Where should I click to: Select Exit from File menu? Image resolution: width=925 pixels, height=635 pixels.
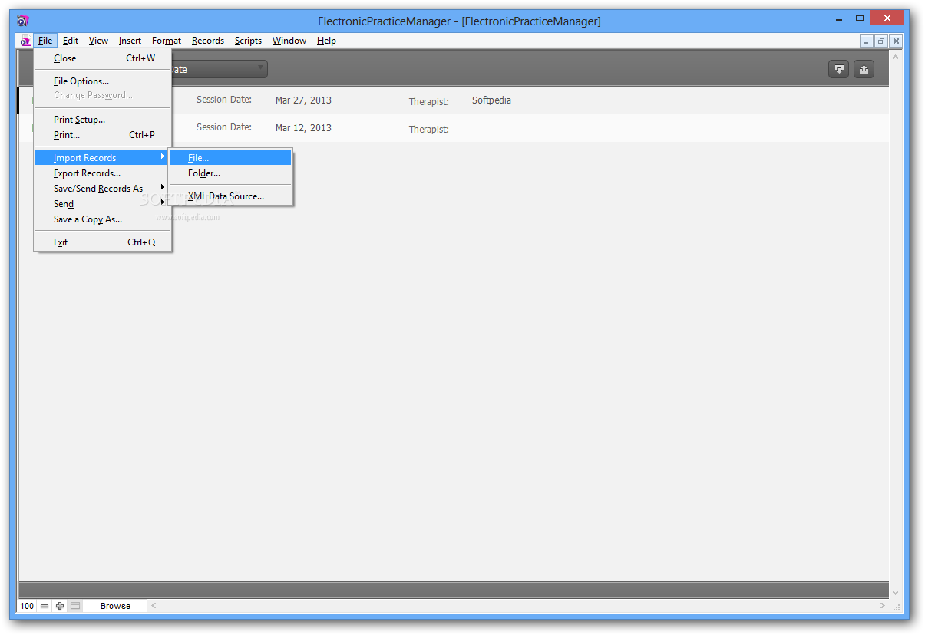(x=101, y=242)
